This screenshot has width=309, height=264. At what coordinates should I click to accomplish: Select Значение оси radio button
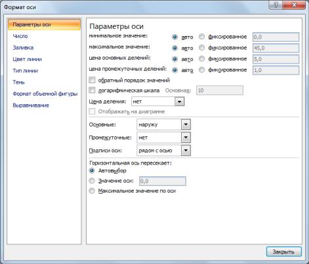[x=92, y=181]
